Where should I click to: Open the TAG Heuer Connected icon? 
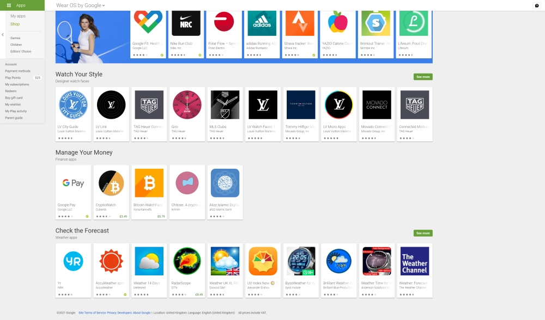[x=149, y=104]
